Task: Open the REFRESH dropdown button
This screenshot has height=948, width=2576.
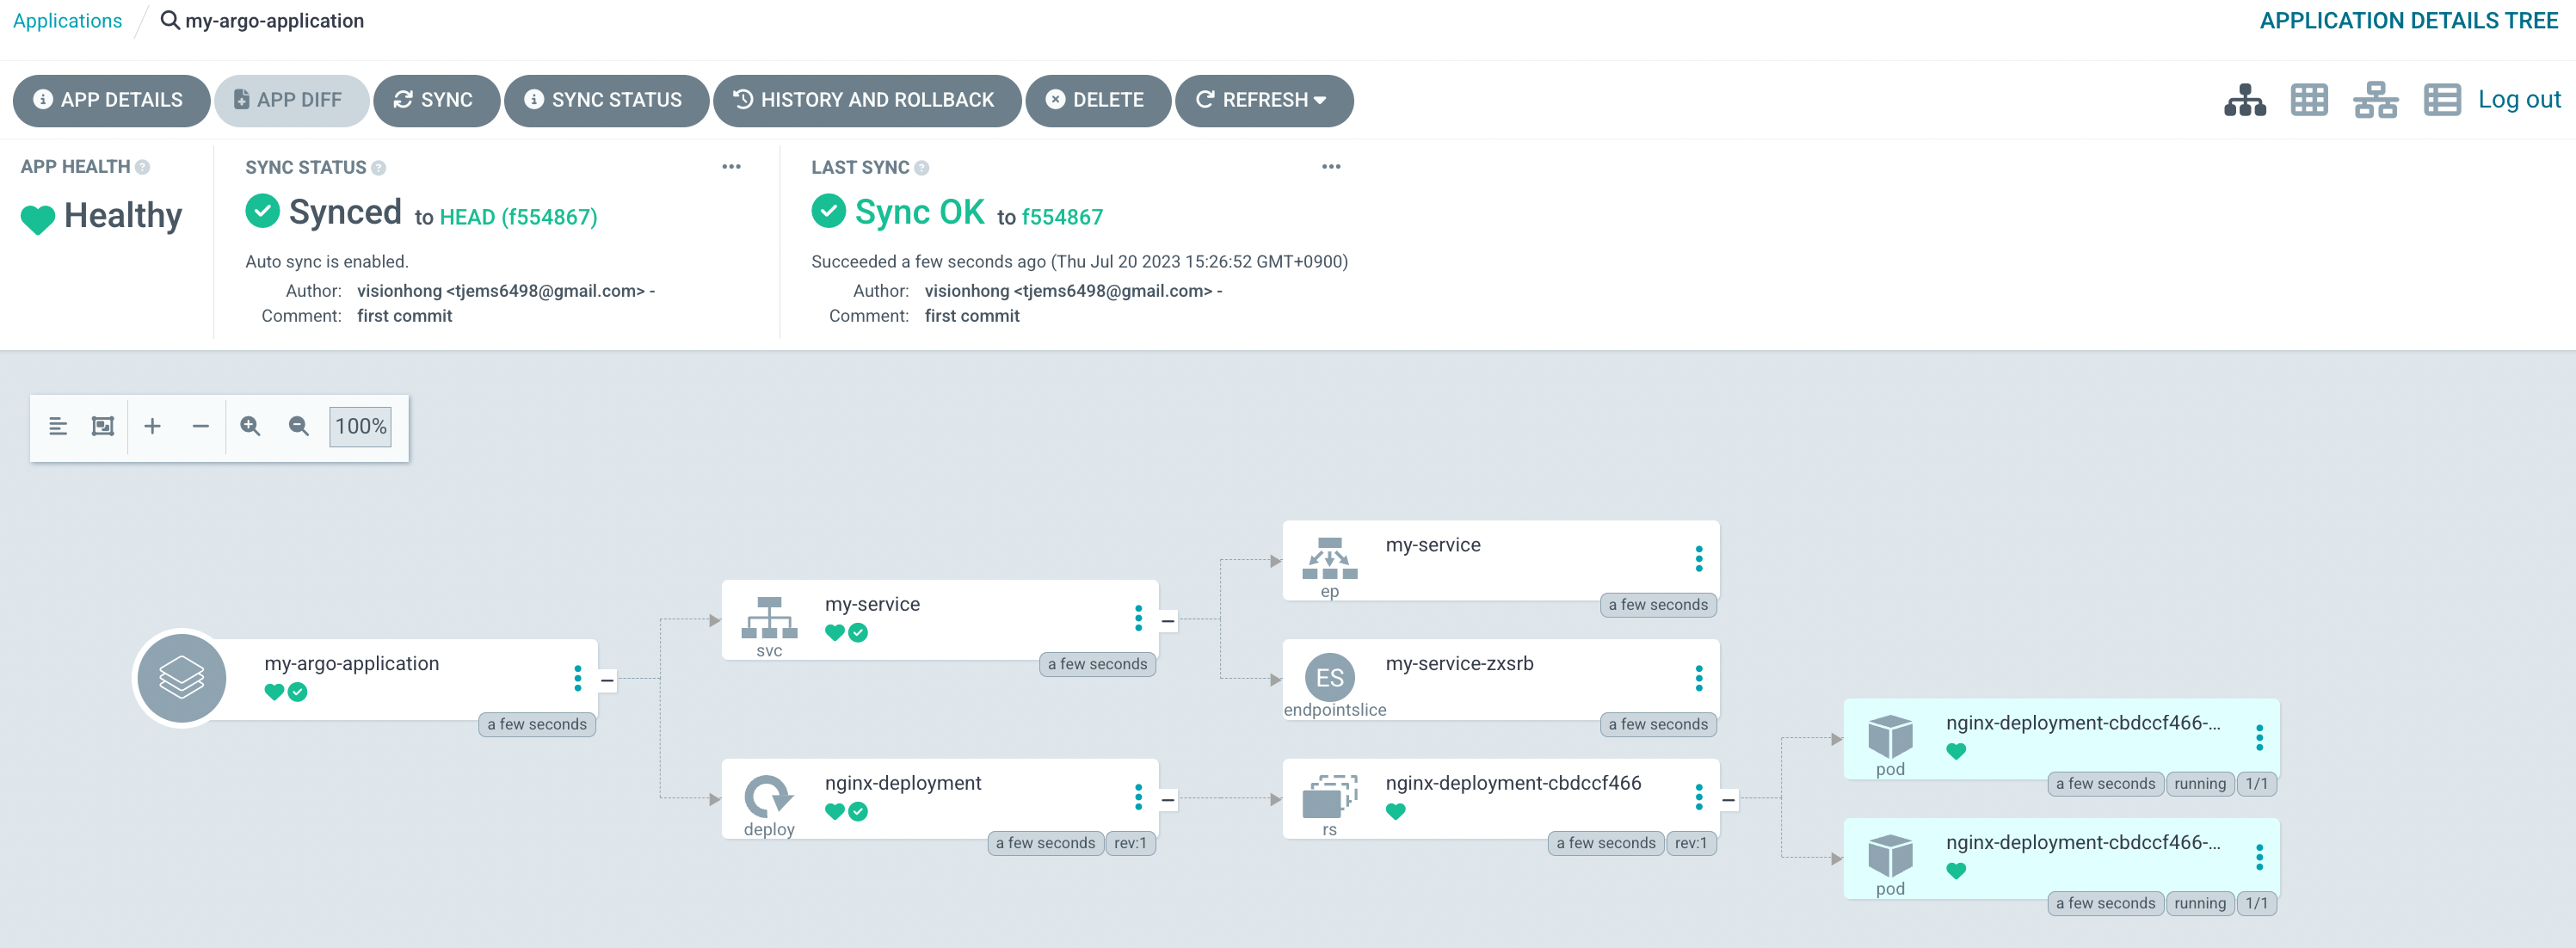Action: (x=1264, y=100)
